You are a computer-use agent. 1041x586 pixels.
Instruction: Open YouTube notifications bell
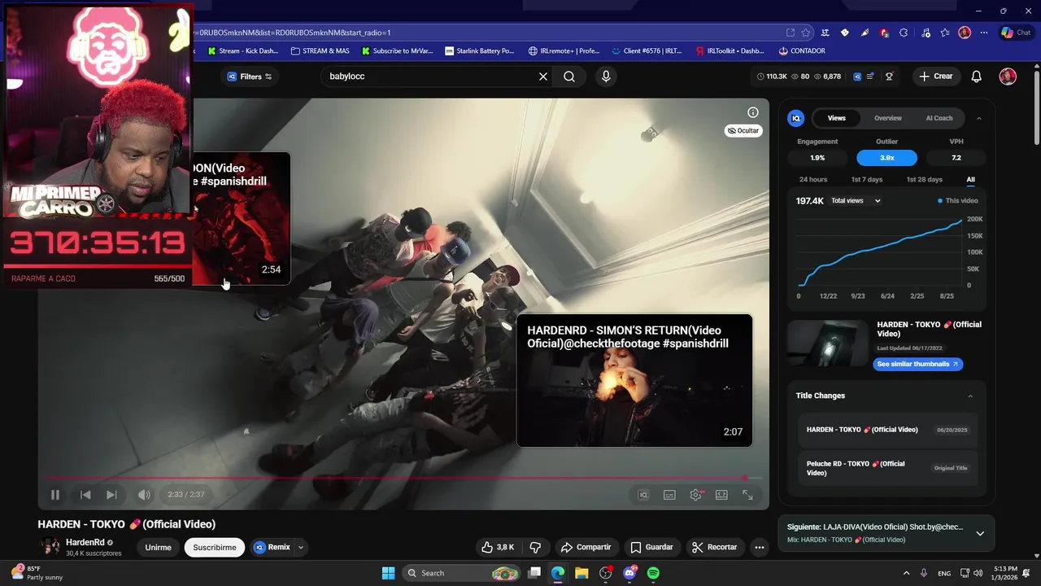pos(977,77)
